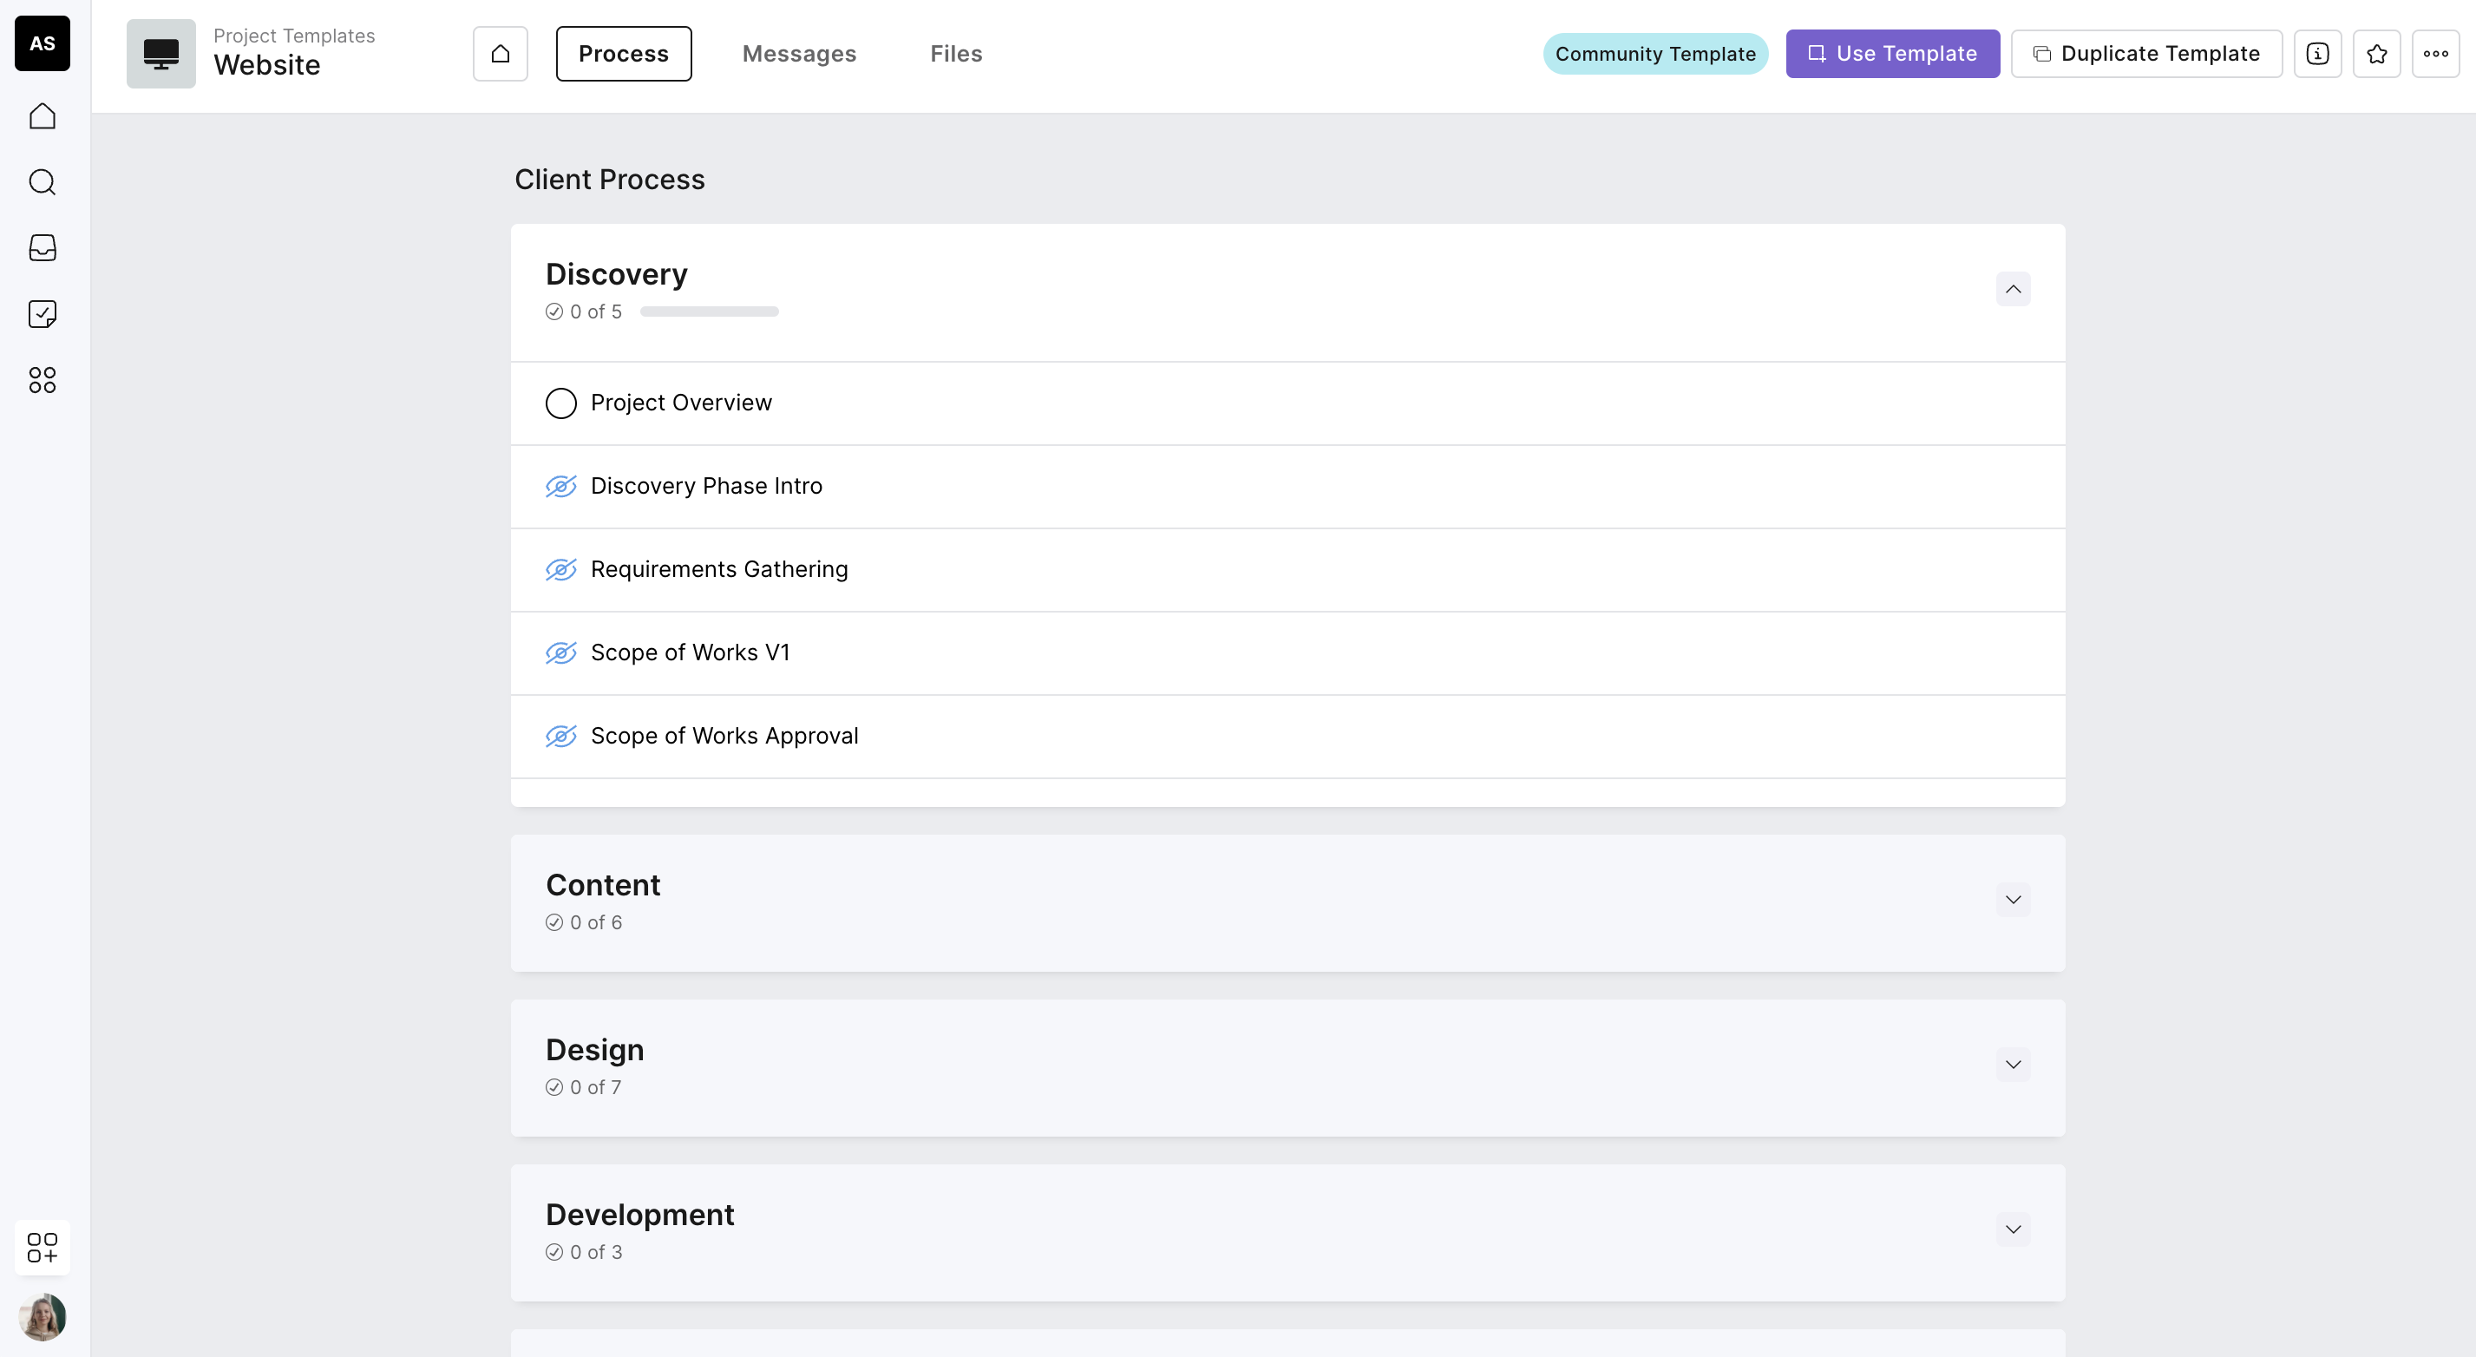Expand the Development section chevron
Screen dimensions: 2476x1357
(2013, 1230)
